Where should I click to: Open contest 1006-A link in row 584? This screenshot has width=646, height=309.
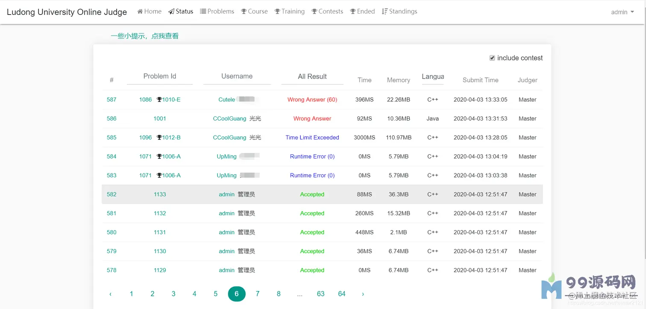click(x=169, y=156)
